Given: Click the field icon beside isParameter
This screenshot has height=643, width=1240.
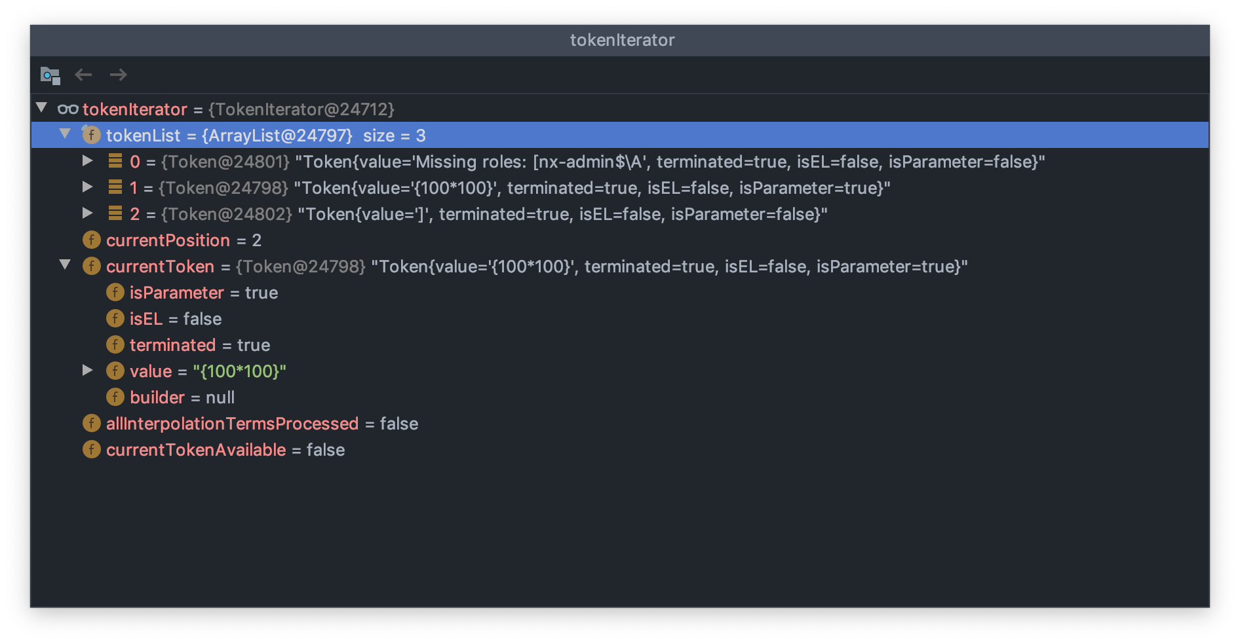Looking at the screenshot, I should [115, 292].
